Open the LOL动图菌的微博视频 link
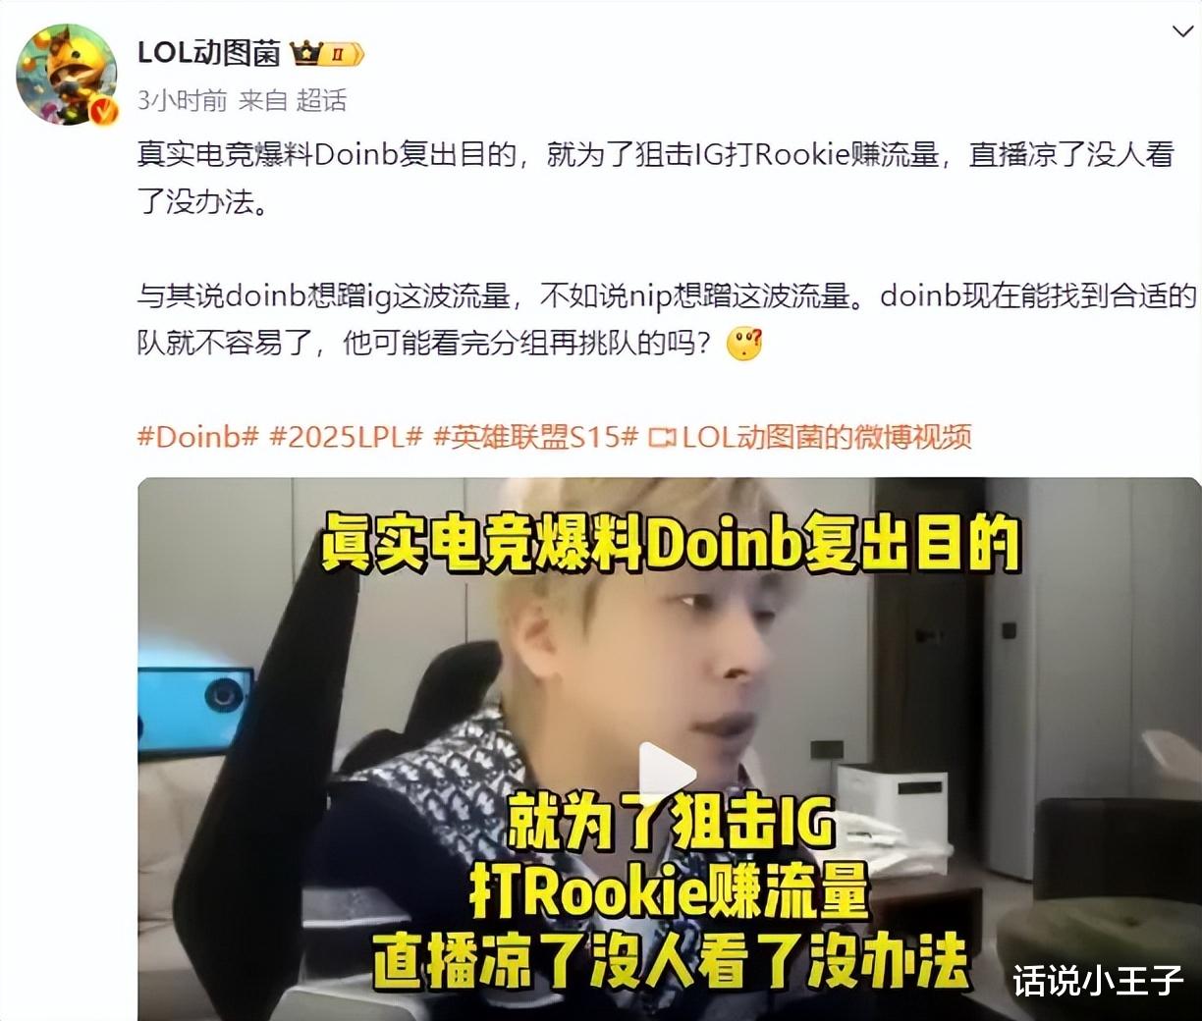The image size is (1202, 1021). point(827,436)
